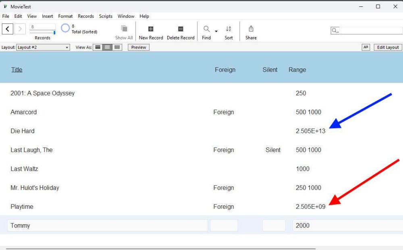Viewport: 403px width, 250px height.
Task: Click the Edit Layout button
Action: [387, 47]
